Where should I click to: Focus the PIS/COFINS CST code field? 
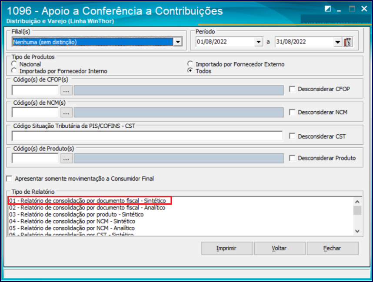(147, 136)
